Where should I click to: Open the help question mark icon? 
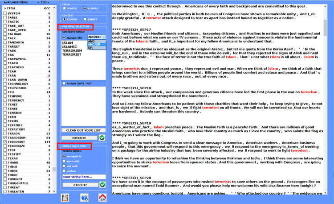tap(84, 198)
